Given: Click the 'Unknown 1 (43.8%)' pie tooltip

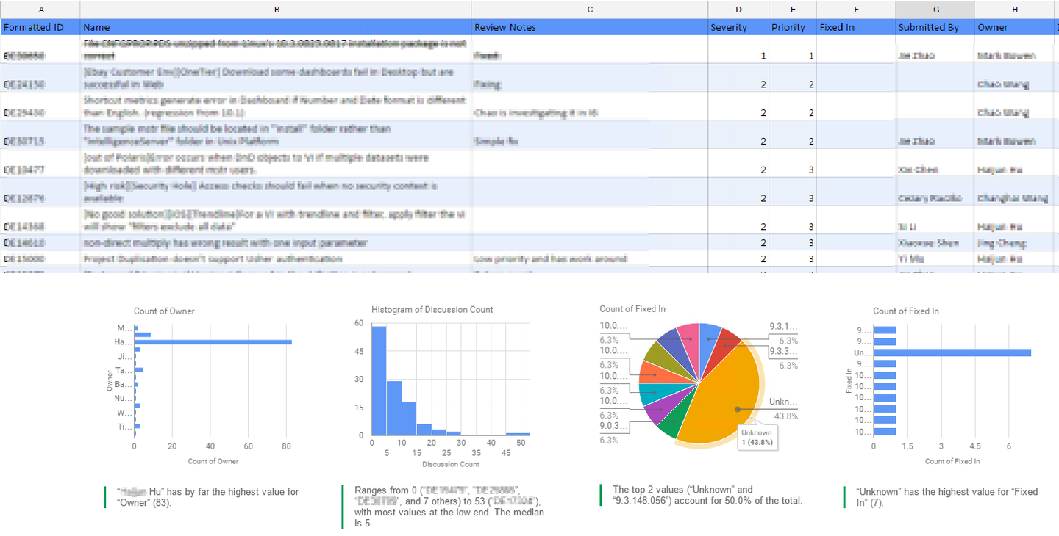Looking at the screenshot, I should point(757,438).
